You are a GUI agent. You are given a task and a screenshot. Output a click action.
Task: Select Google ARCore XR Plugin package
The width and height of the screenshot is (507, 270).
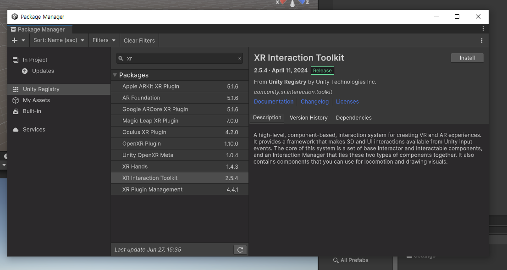[x=180, y=109]
